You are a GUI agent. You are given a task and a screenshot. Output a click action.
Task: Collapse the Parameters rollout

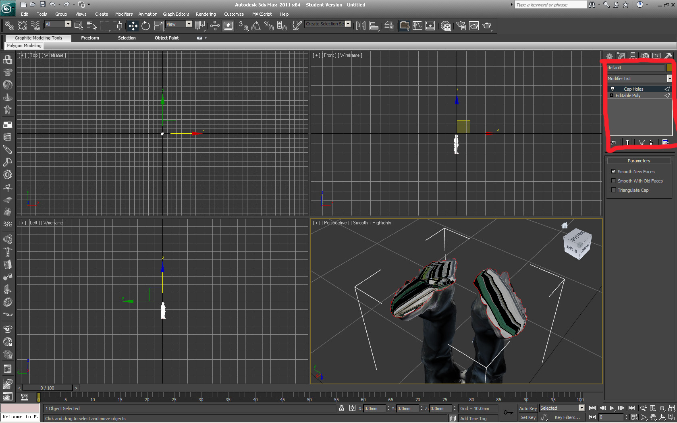click(639, 161)
